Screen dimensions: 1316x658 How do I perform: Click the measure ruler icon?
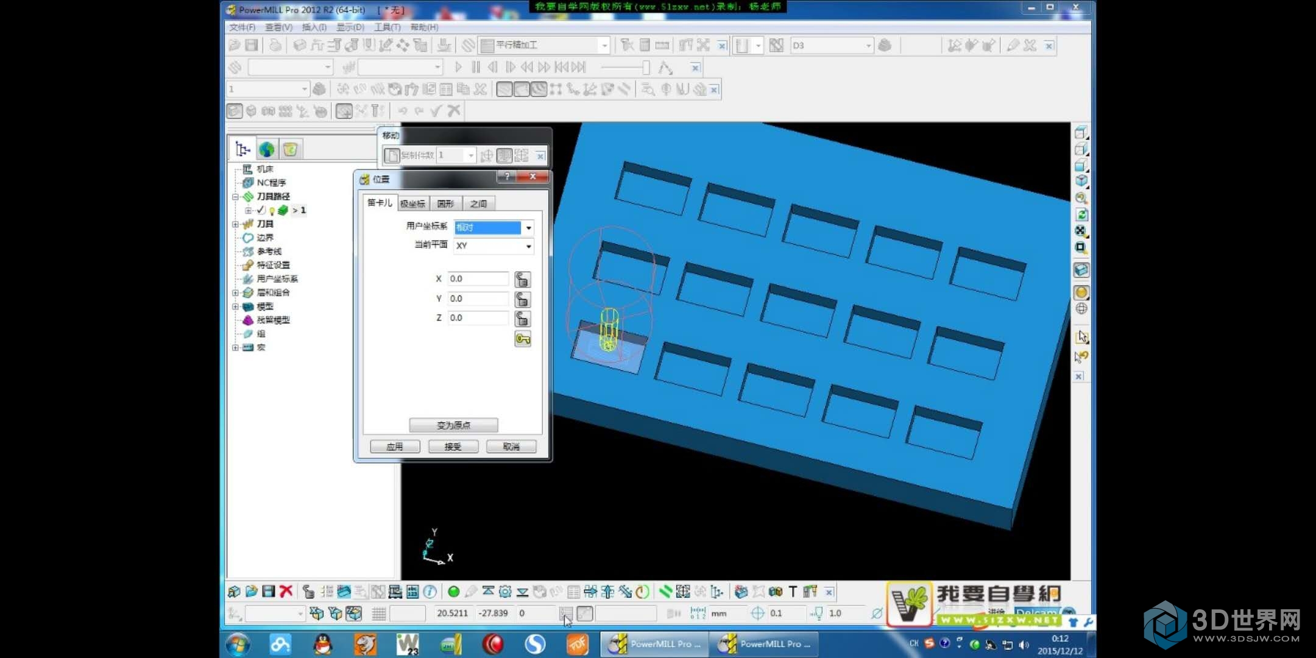(662, 45)
